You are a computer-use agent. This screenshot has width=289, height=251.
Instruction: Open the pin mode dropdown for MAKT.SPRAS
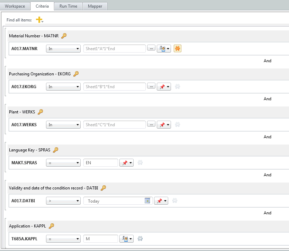pyautogui.click(x=126, y=163)
